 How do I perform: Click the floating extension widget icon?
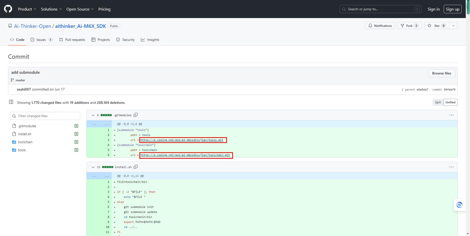pyautogui.click(x=459, y=205)
